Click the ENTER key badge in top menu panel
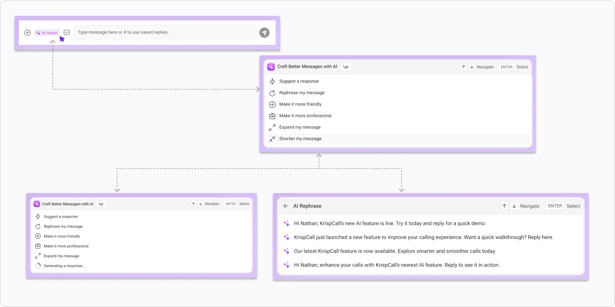 (x=507, y=67)
